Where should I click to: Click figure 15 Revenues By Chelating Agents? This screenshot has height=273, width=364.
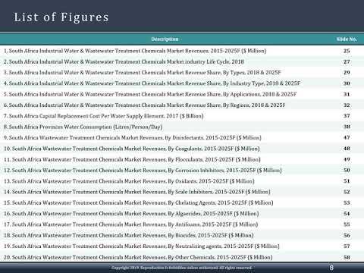pos(139,202)
